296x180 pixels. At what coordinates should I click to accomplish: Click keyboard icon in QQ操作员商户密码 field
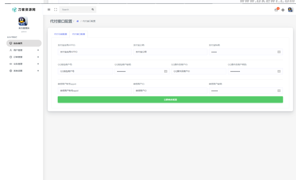[279, 71]
